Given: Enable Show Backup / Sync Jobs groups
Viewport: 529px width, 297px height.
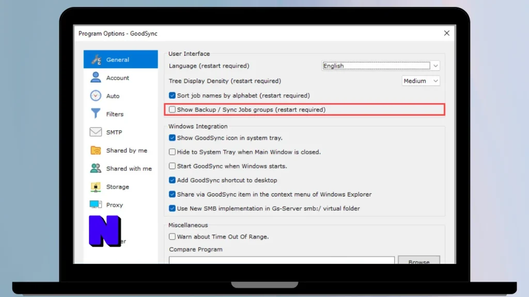Looking at the screenshot, I should [x=172, y=109].
